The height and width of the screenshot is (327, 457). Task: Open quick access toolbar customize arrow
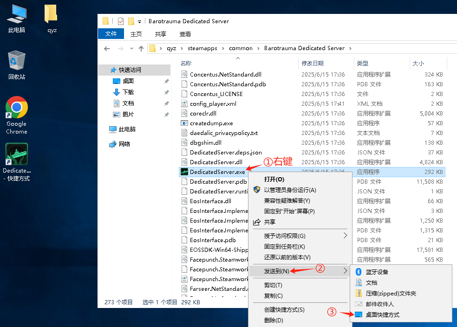(x=140, y=21)
